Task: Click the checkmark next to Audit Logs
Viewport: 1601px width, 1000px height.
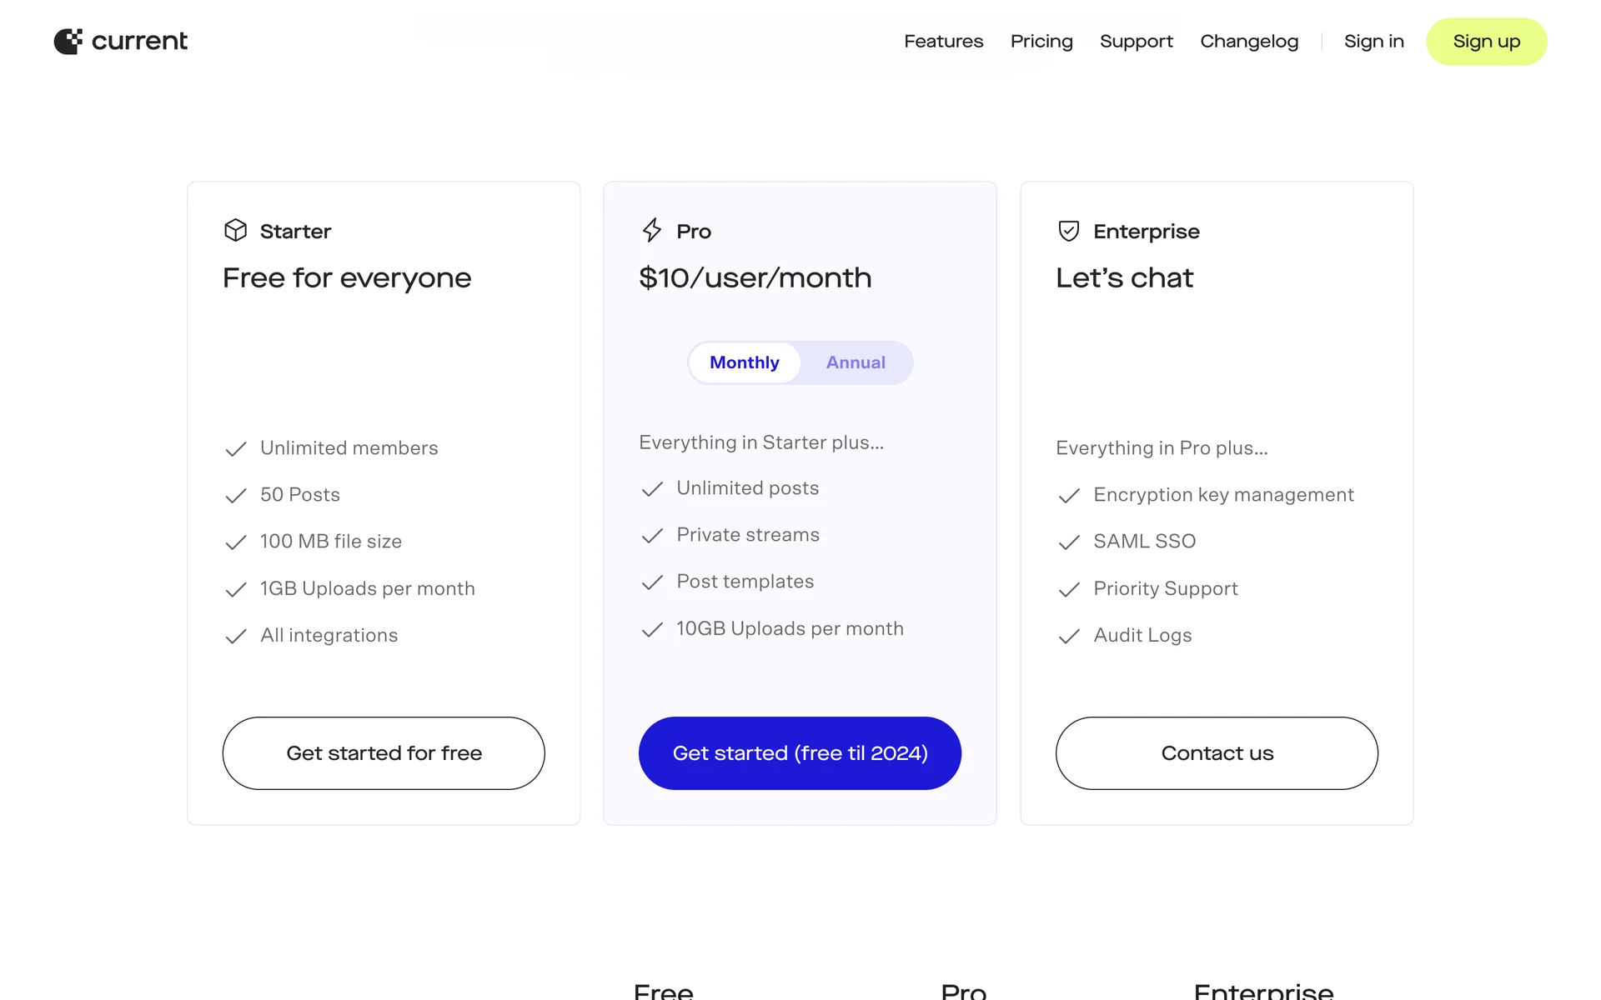Action: [1069, 637]
